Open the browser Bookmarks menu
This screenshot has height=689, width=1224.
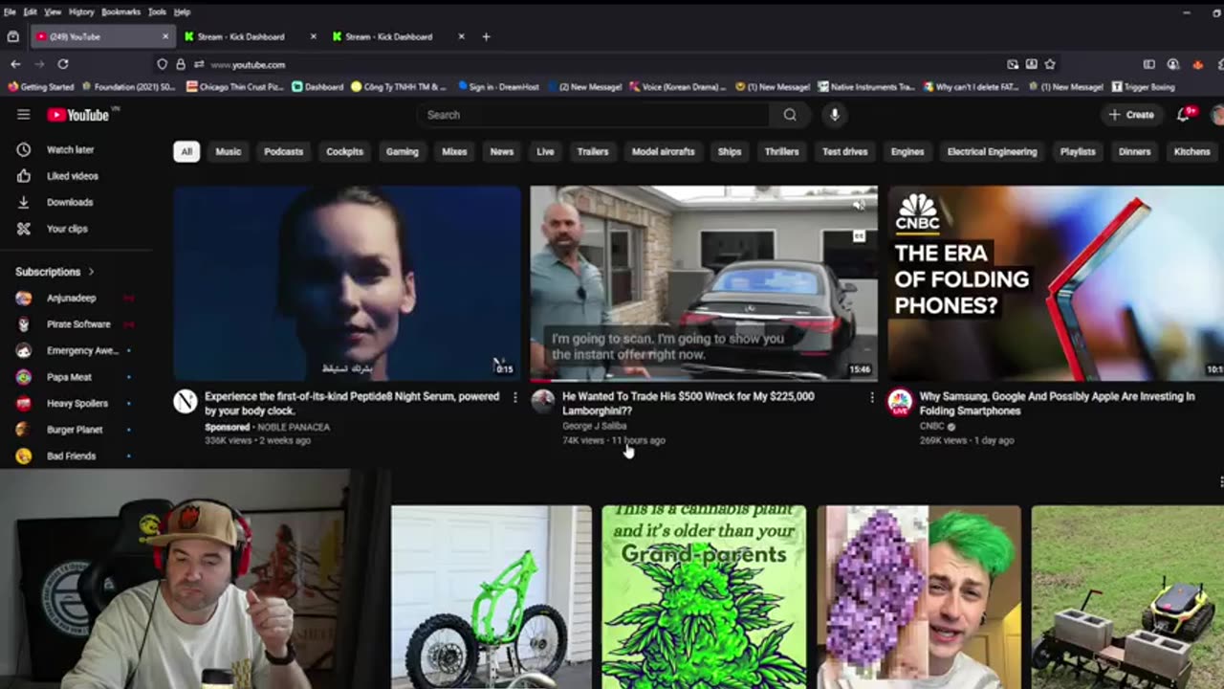pyautogui.click(x=120, y=11)
